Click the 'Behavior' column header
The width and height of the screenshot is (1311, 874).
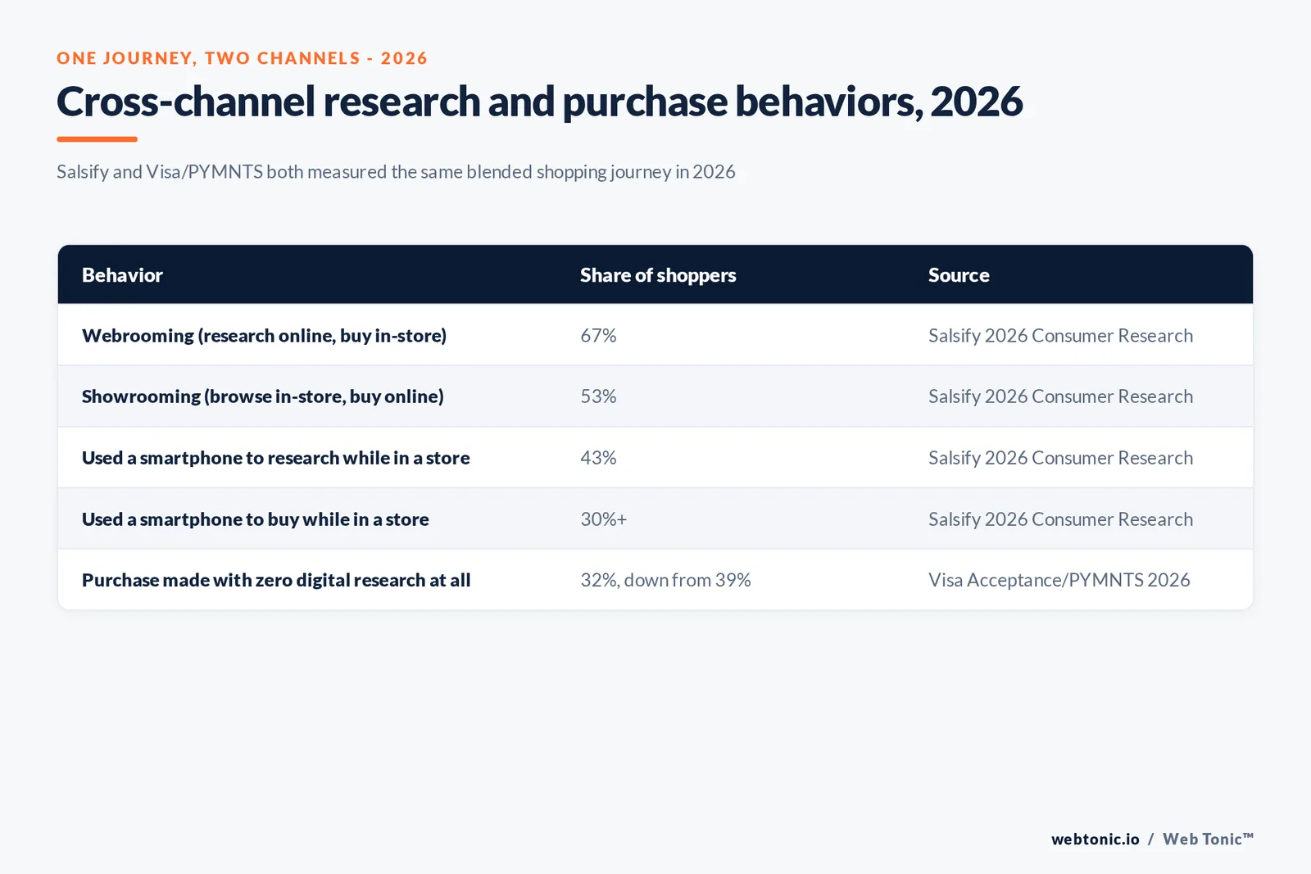[122, 275]
